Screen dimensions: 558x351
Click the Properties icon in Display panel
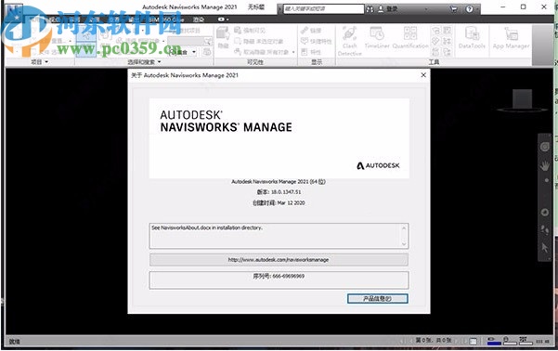coord(305,52)
